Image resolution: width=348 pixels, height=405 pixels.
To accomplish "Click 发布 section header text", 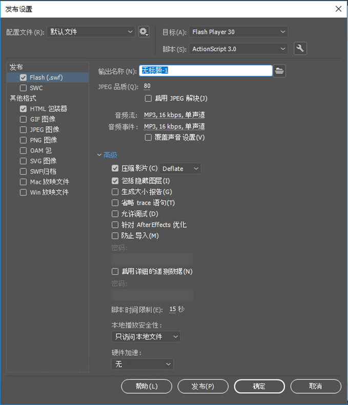I will [16, 67].
